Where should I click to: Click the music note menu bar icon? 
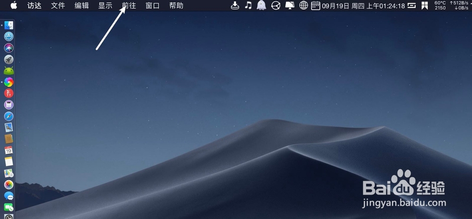click(248, 5)
